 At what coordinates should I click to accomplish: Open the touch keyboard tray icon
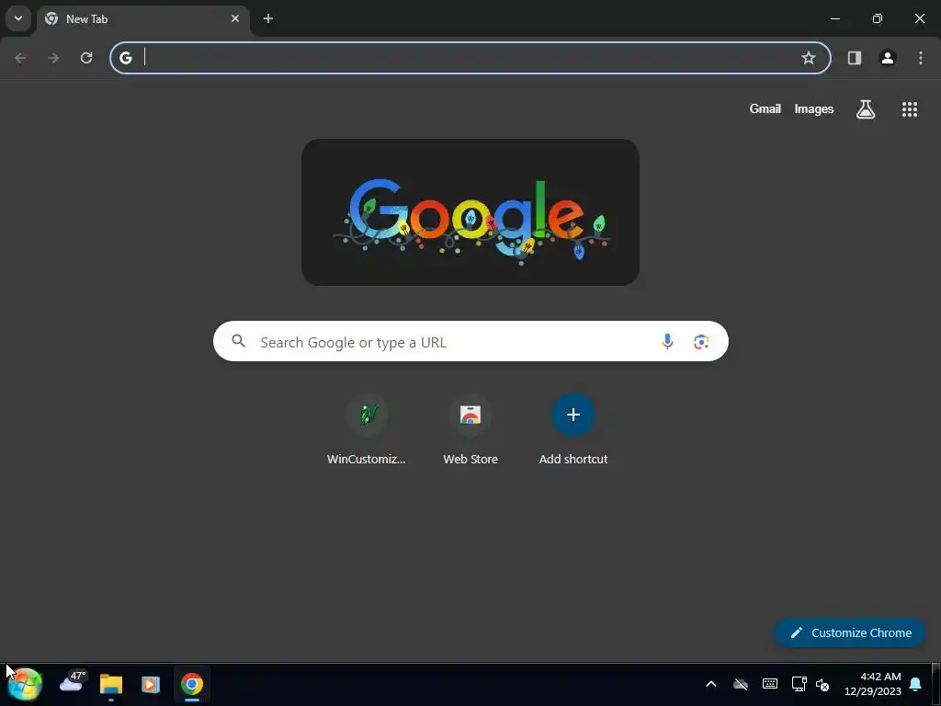pos(770,684)
